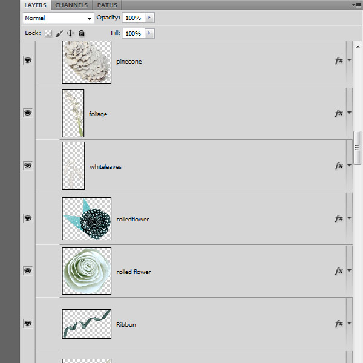Hide the foliage layer
The width and height of the screenshot is (363, 363).
coord(28,113)
